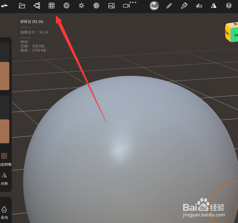238x223 pixels.
Task: Click the three dots above camera icon
Action: tap(133, 2)
